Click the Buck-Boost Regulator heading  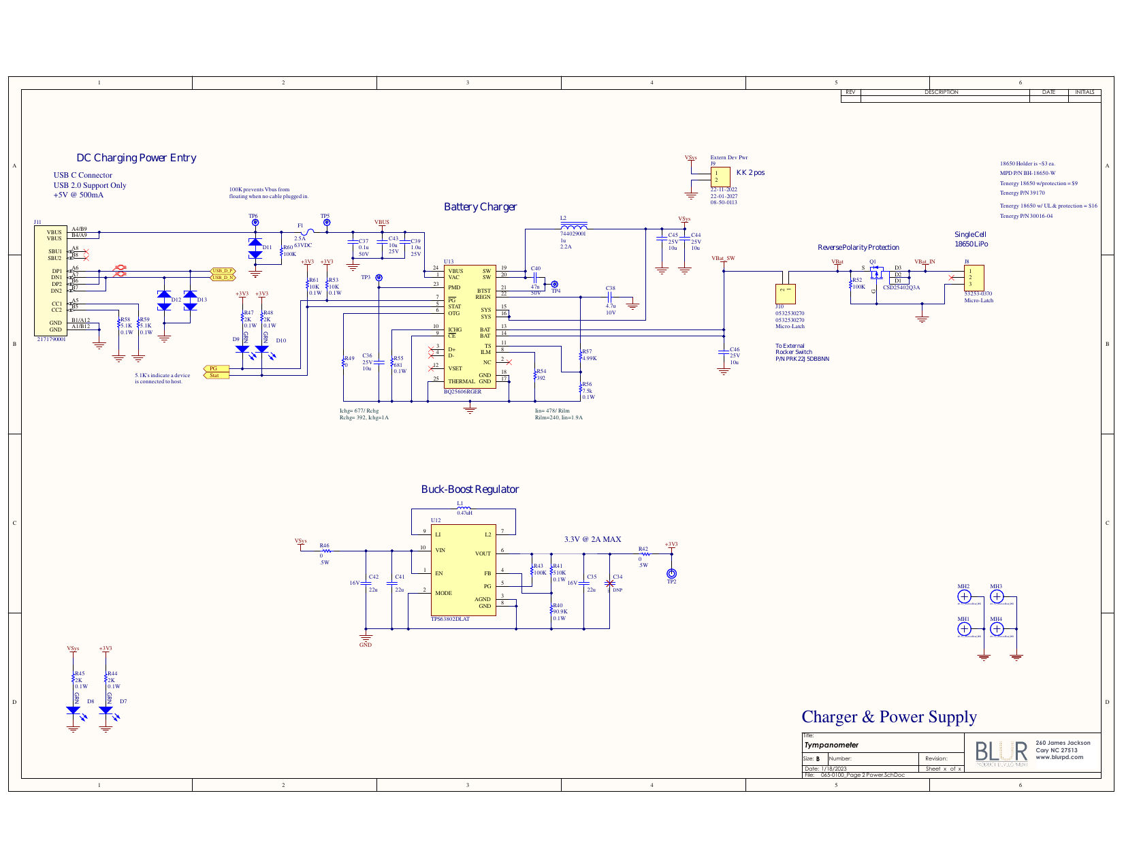[x=470, y=489]
